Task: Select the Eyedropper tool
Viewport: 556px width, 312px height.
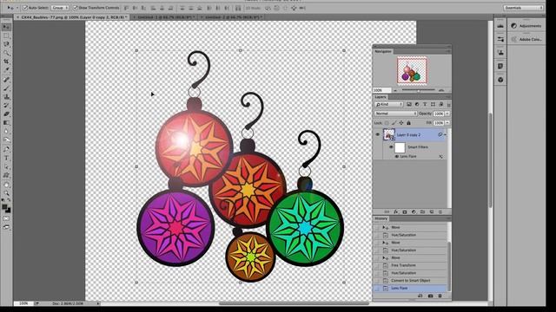Action: point(6,70)
